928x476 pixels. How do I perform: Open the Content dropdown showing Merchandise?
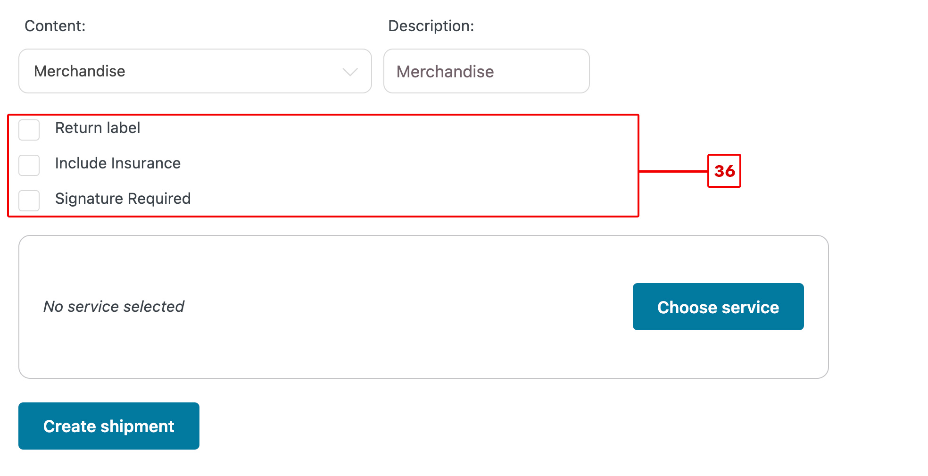coord(195,71)
